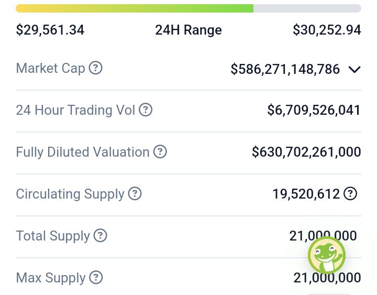
Task: Select the 24H high price $30,252.94
Action: (x=327, y=30)
